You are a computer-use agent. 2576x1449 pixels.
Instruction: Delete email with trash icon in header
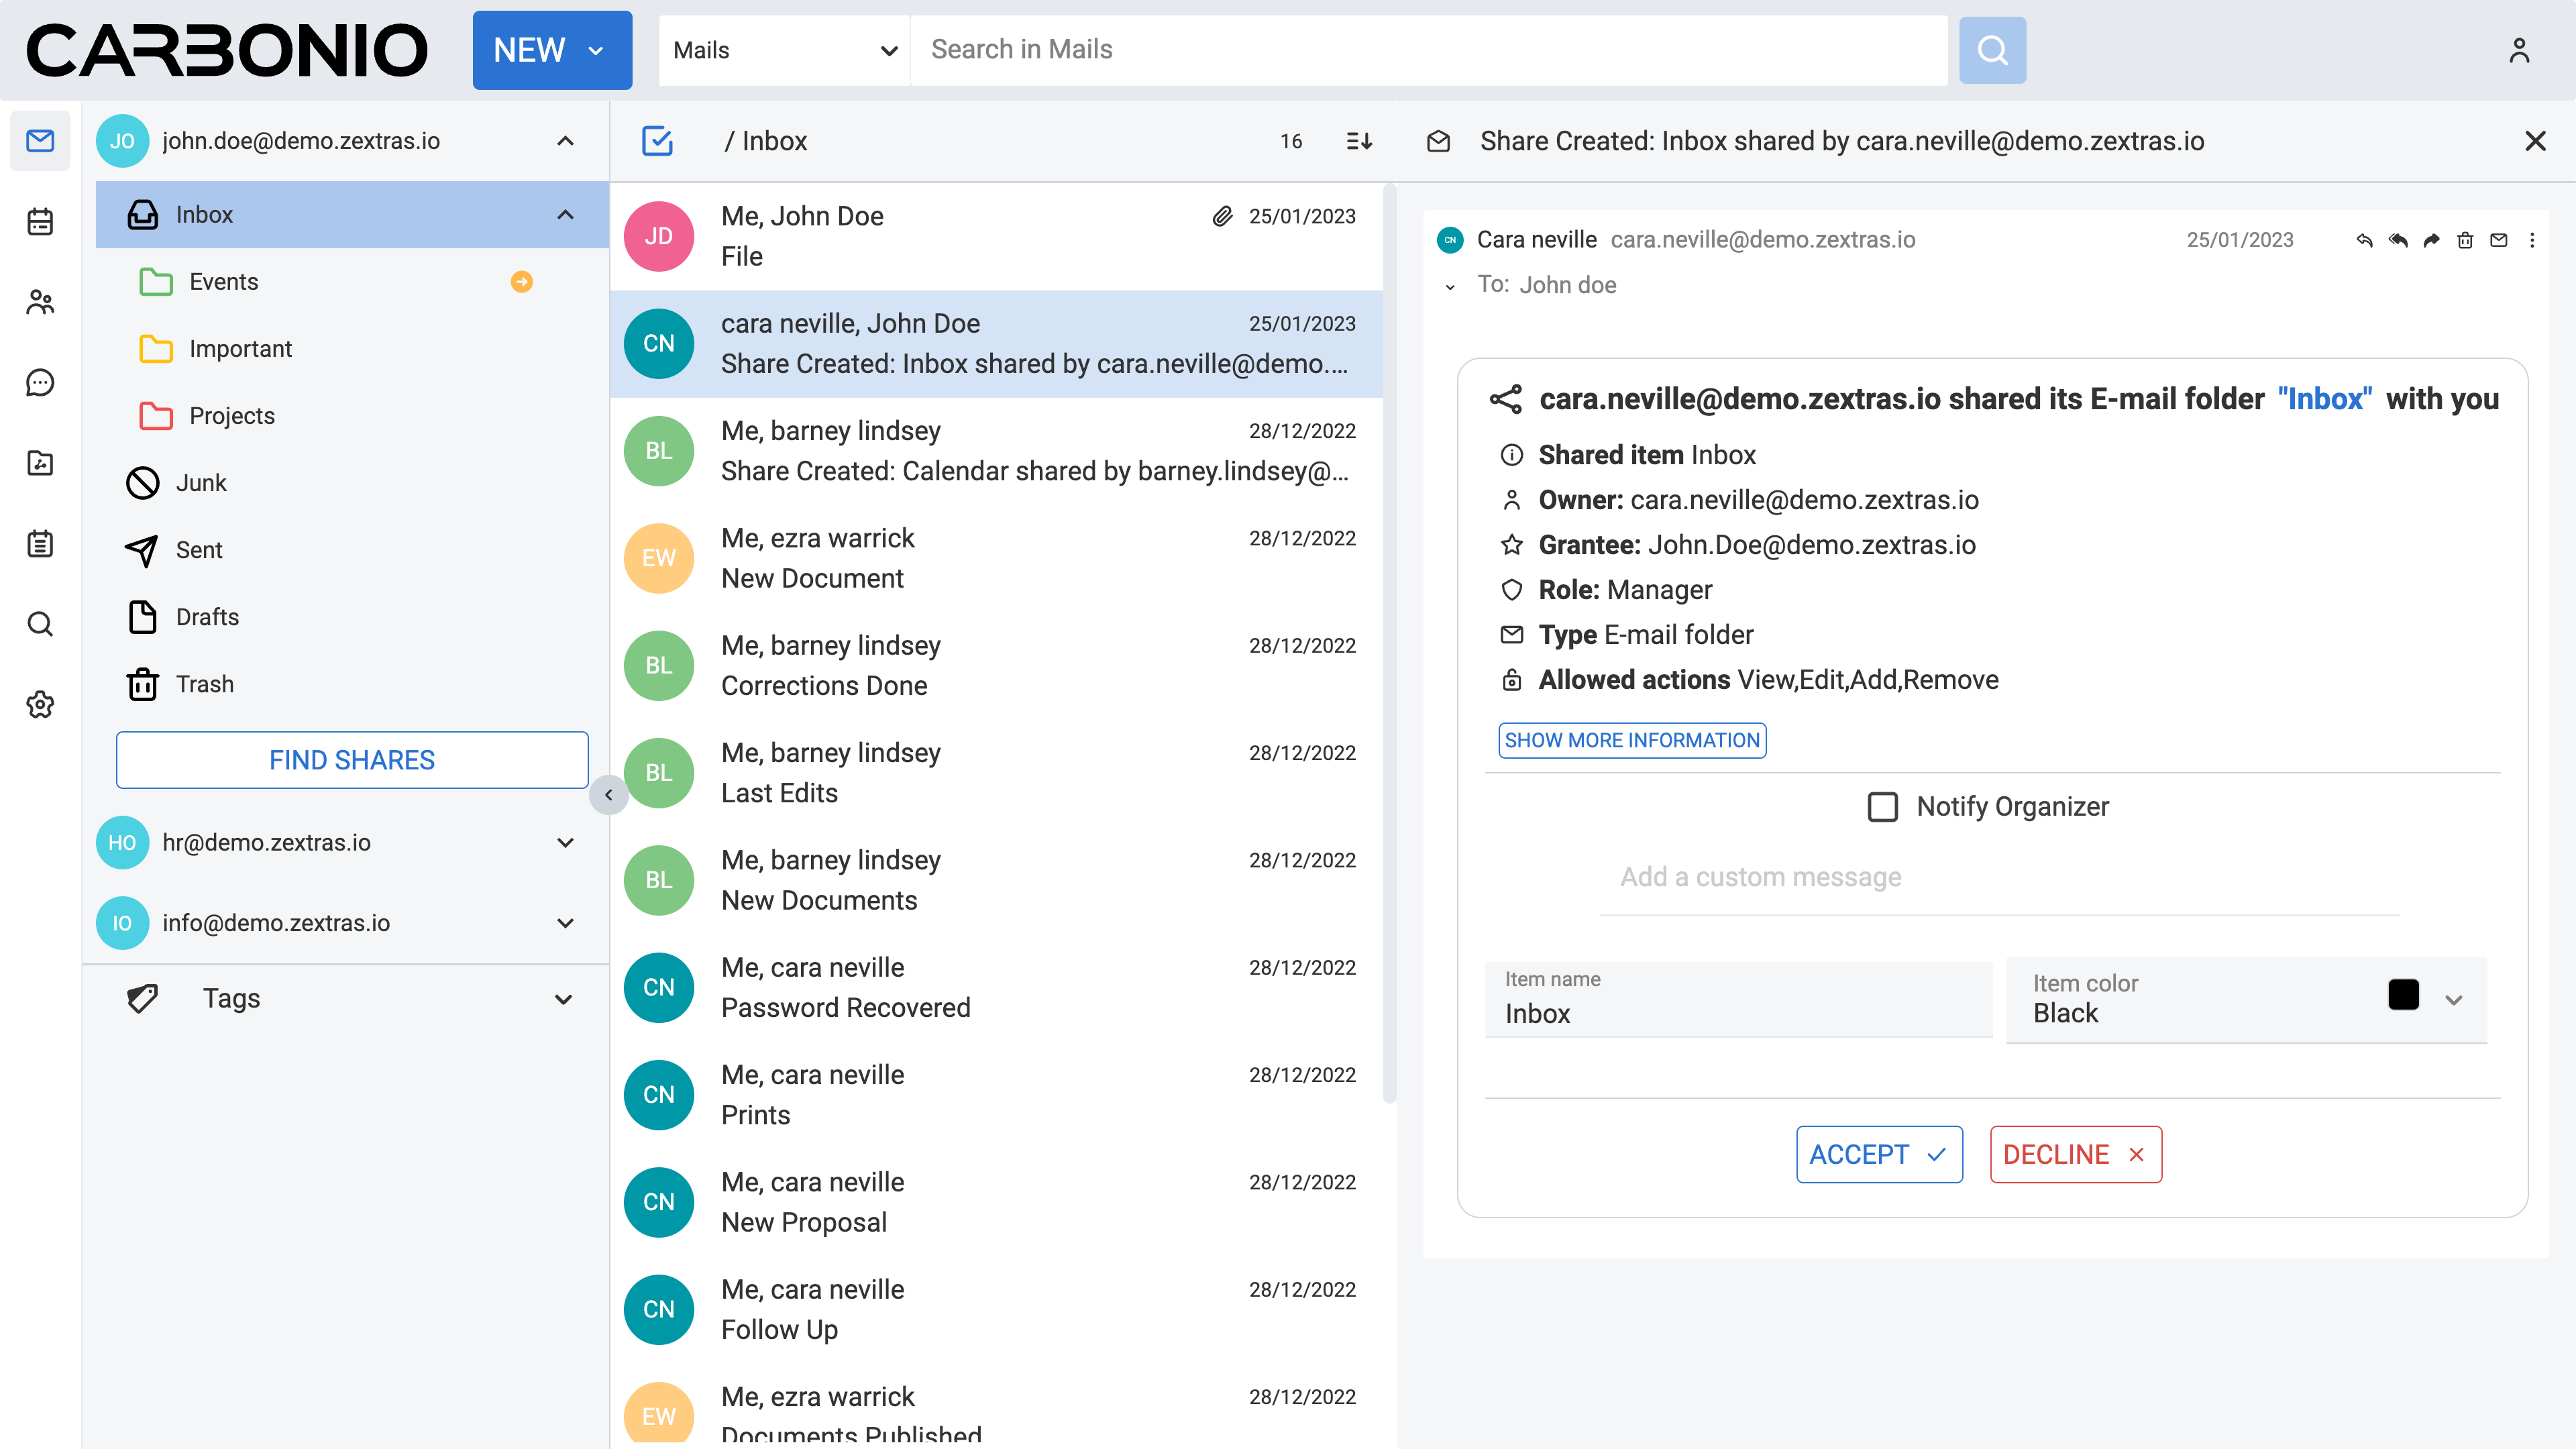tap(2465, 240)
